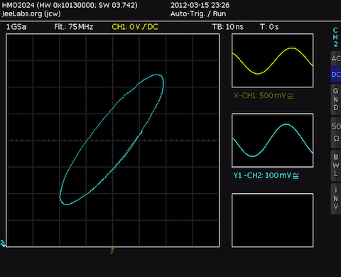Click the CH1: 0 V DC trigger readout
Image resolution: width=341 pixels, height=277 pixels.
[x=135, y=27]
